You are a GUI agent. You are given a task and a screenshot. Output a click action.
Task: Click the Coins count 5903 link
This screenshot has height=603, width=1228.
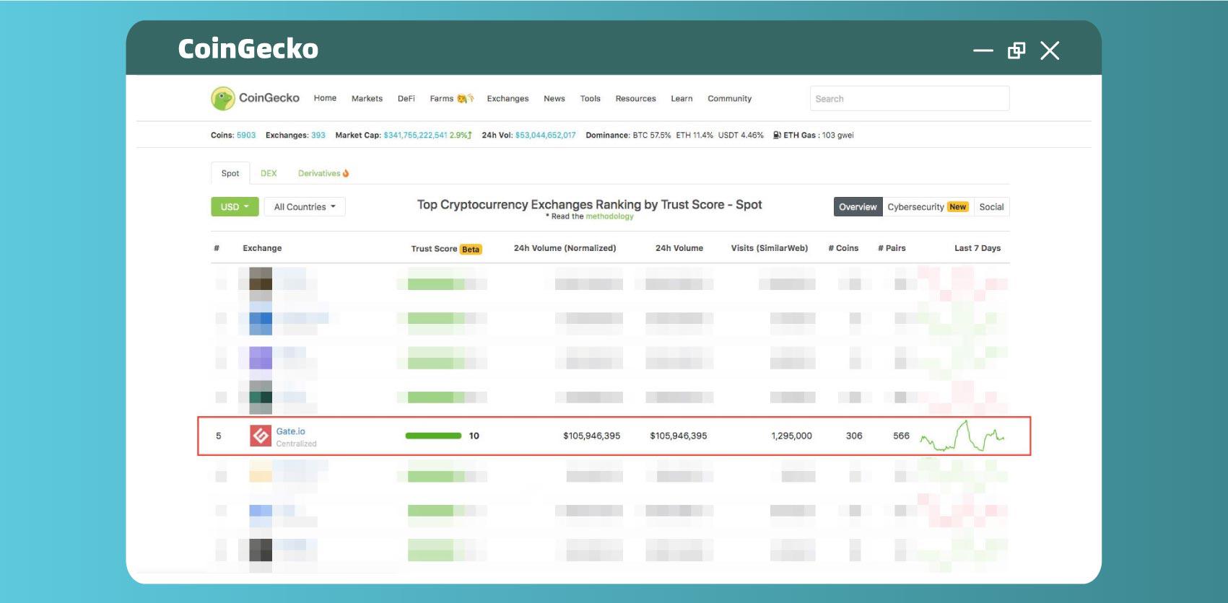tap(246, 135)
